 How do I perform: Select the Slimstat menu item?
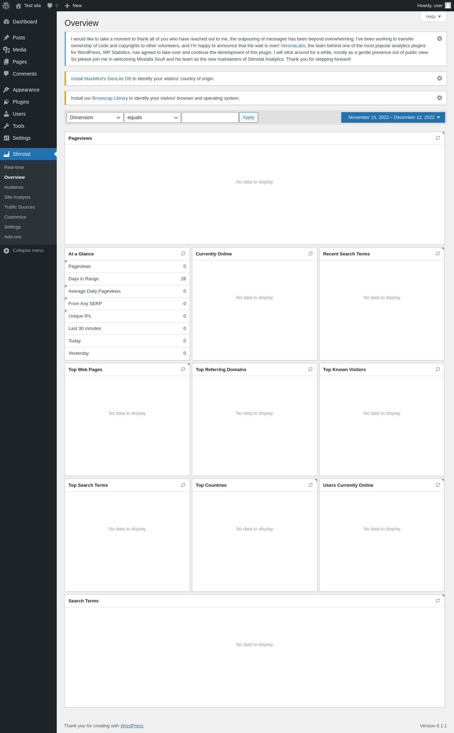point(28,154)
